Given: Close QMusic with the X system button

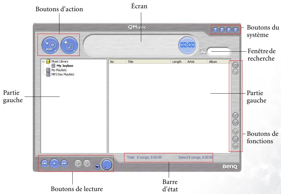Looking at the screenshot, I should 236,30.
